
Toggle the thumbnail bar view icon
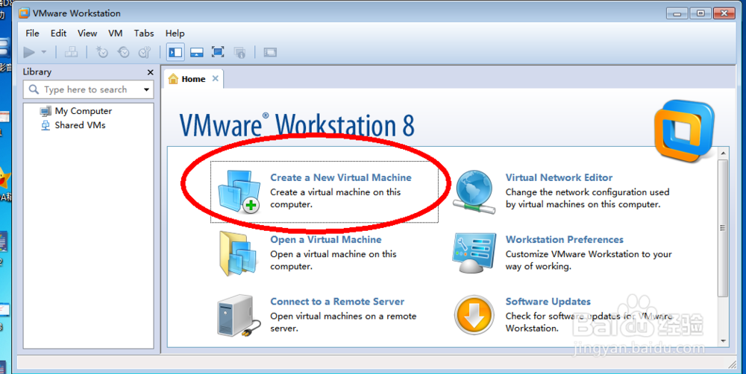click(197, 52)
